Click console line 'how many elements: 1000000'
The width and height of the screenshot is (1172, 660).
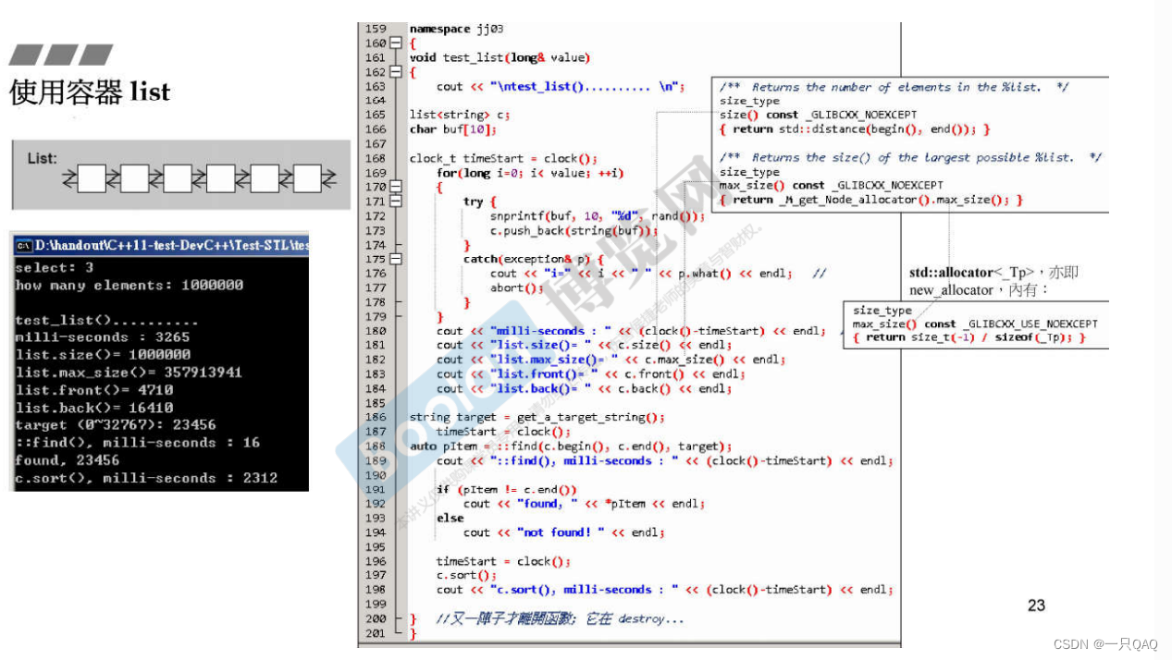[129, 286]
